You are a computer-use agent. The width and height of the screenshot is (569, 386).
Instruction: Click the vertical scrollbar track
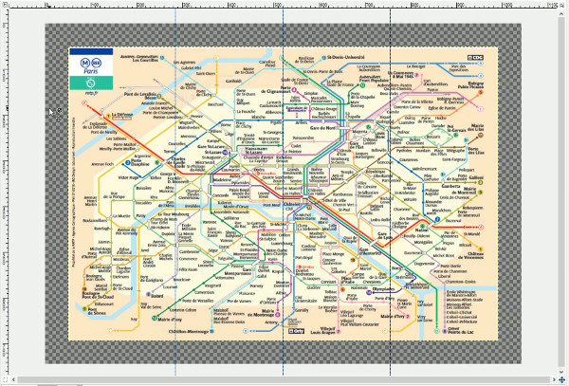click(561, 193)
